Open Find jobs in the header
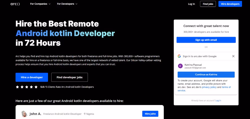Screen dimensions: 250x119 208,4
